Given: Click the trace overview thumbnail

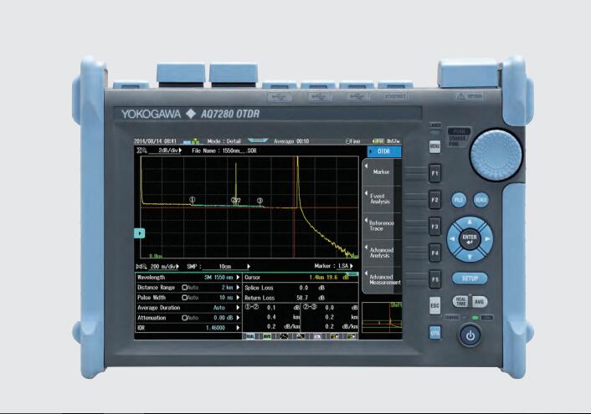Looking at the screenshot, I should [382, 318].
